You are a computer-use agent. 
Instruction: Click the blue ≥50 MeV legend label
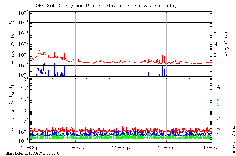point(219,117)
